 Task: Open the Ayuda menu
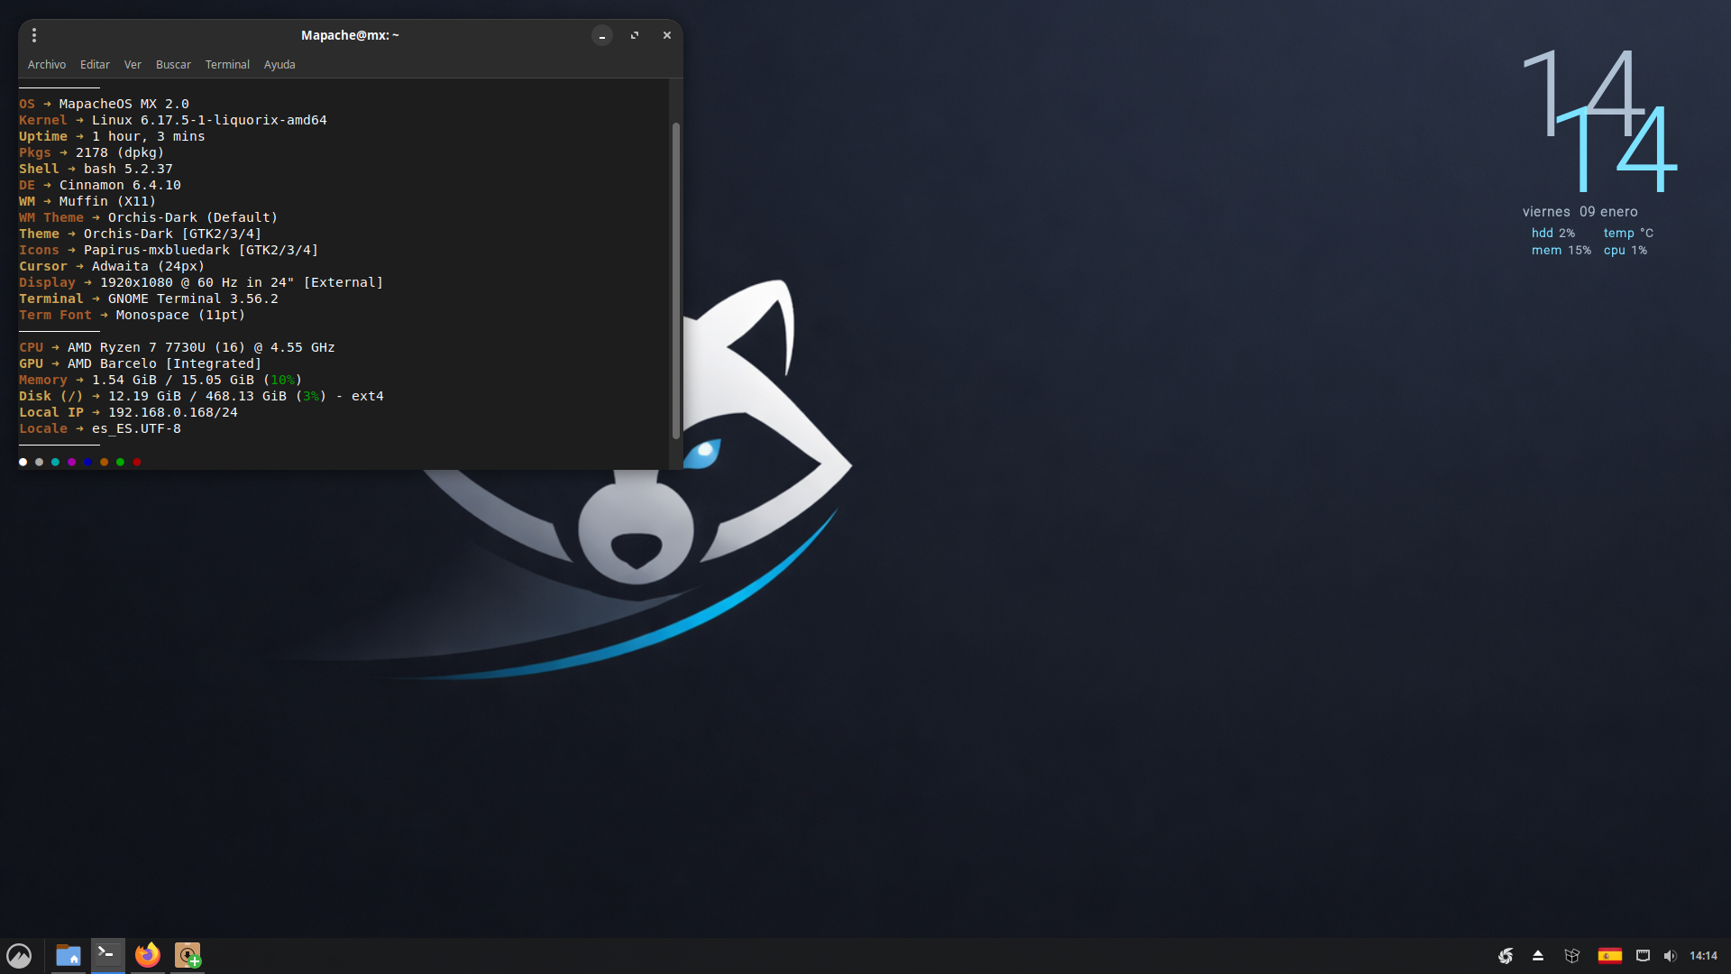[x=279, y=65]
